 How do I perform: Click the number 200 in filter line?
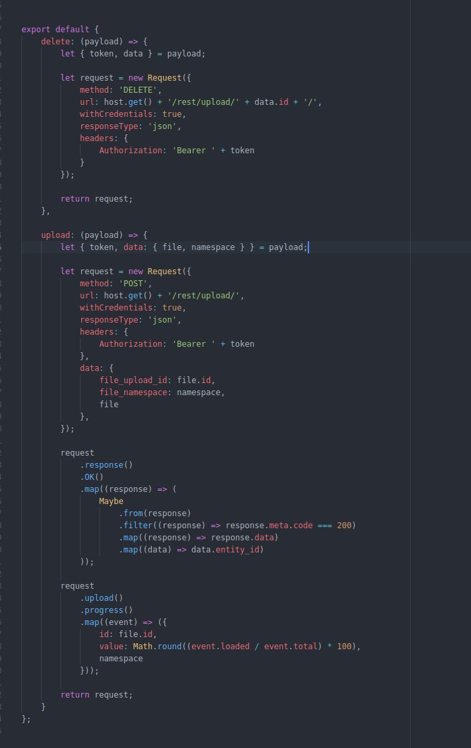pyautogui.click(x=344, y=526)
